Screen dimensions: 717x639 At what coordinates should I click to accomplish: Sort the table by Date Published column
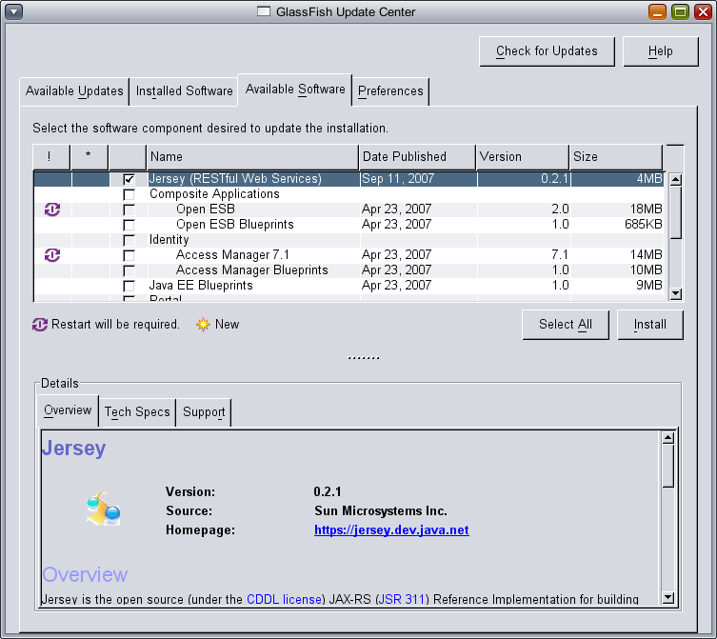coord(415,156)
